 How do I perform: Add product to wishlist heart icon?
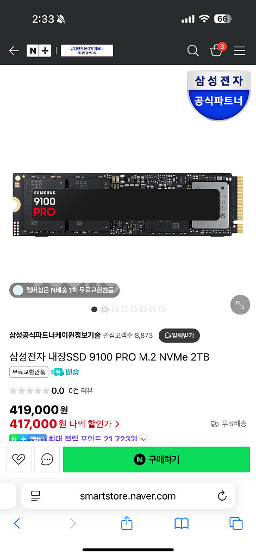pos(18,459)
